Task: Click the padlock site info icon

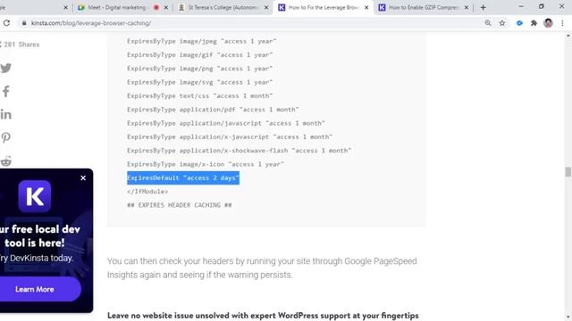Action: pos(24,23)
